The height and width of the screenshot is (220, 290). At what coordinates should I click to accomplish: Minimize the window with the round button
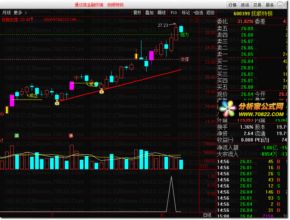(x=280, y=5)
